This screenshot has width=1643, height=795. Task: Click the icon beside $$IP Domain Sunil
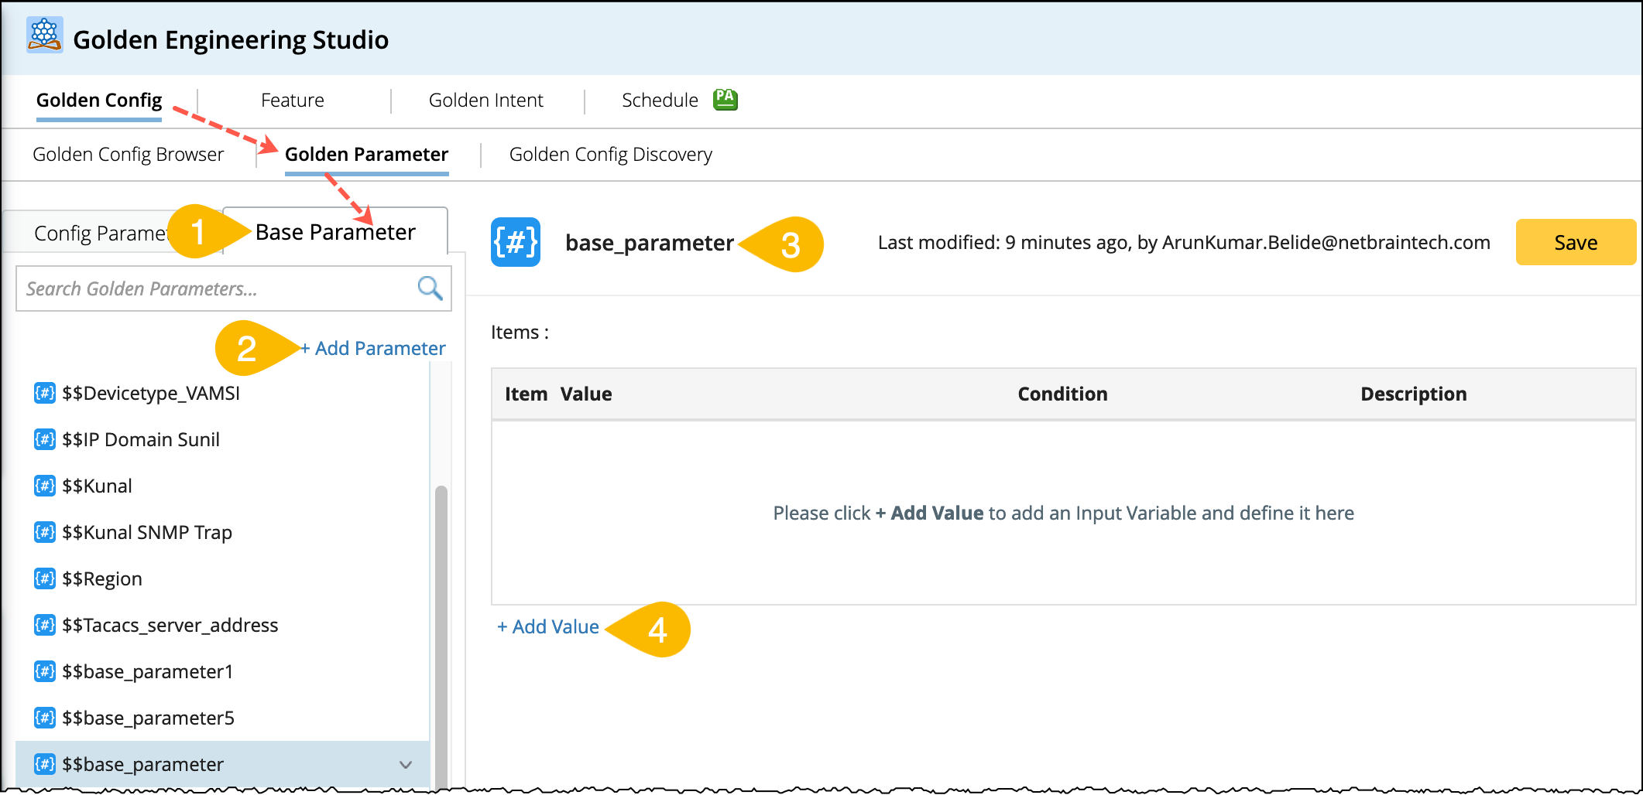pyautogui.click(x=45, y=439)
